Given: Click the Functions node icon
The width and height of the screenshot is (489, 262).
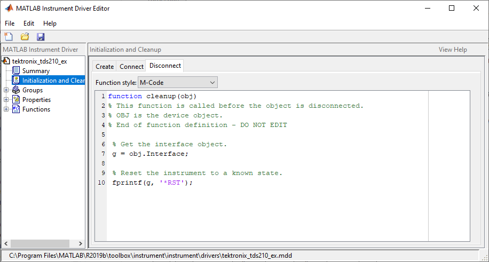Looking at the screenshot, I should click(17, 109).
